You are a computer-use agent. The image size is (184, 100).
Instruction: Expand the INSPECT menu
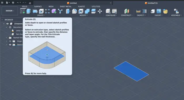click(141, 15)
